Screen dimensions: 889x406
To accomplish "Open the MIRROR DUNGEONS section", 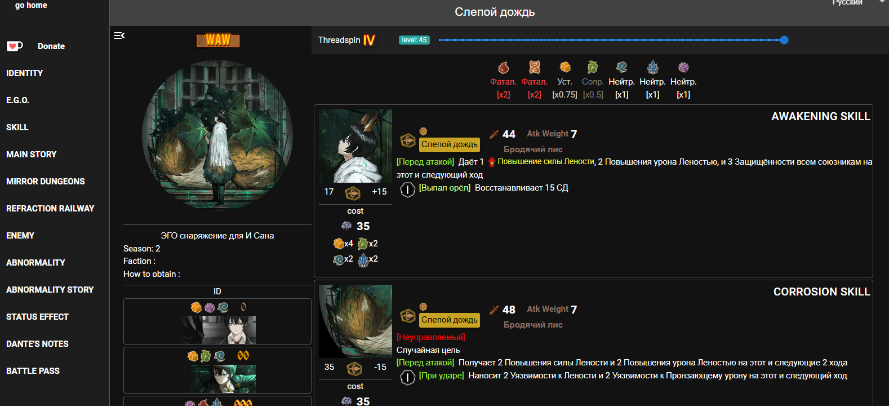I will (46, 182).
